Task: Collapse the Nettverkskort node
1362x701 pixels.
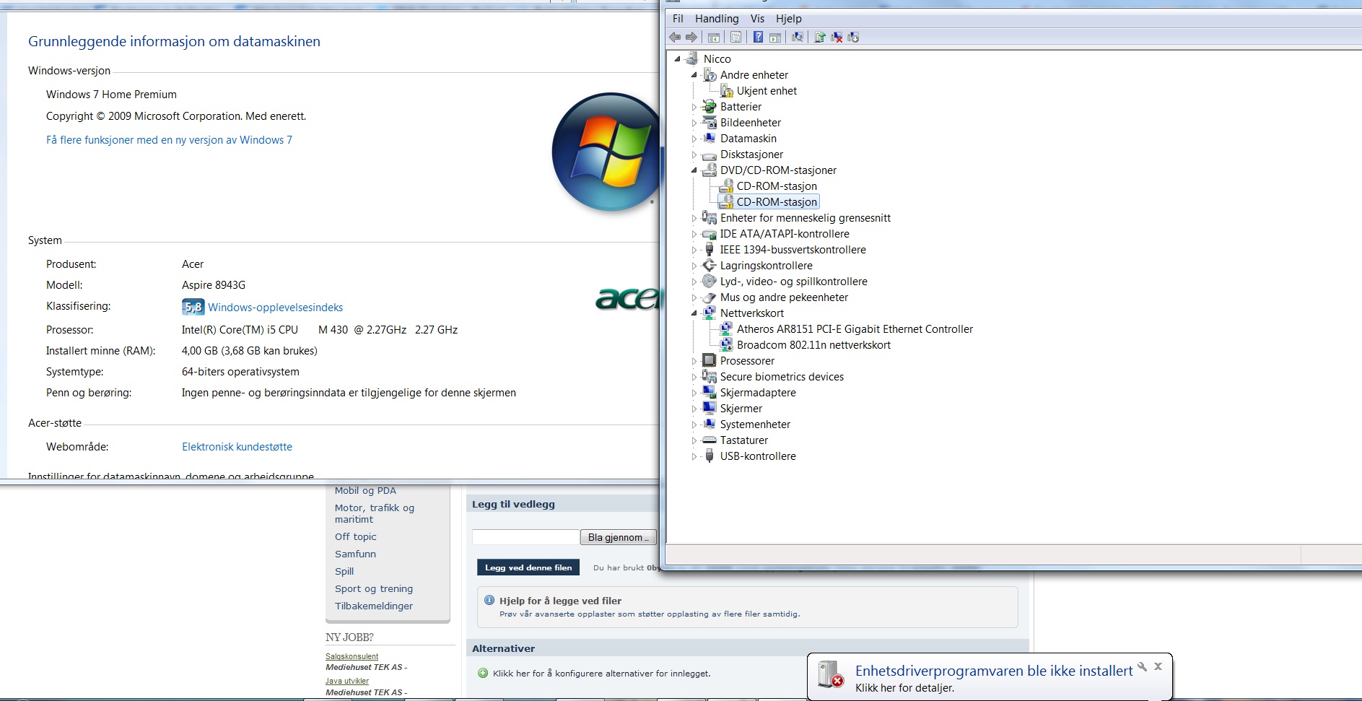Action: point(694,313)
